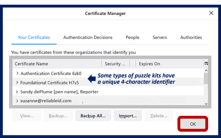The width and height of the screenshot is (221, 138).
Task: Select the Your Certificates tab
Action: 34,37
